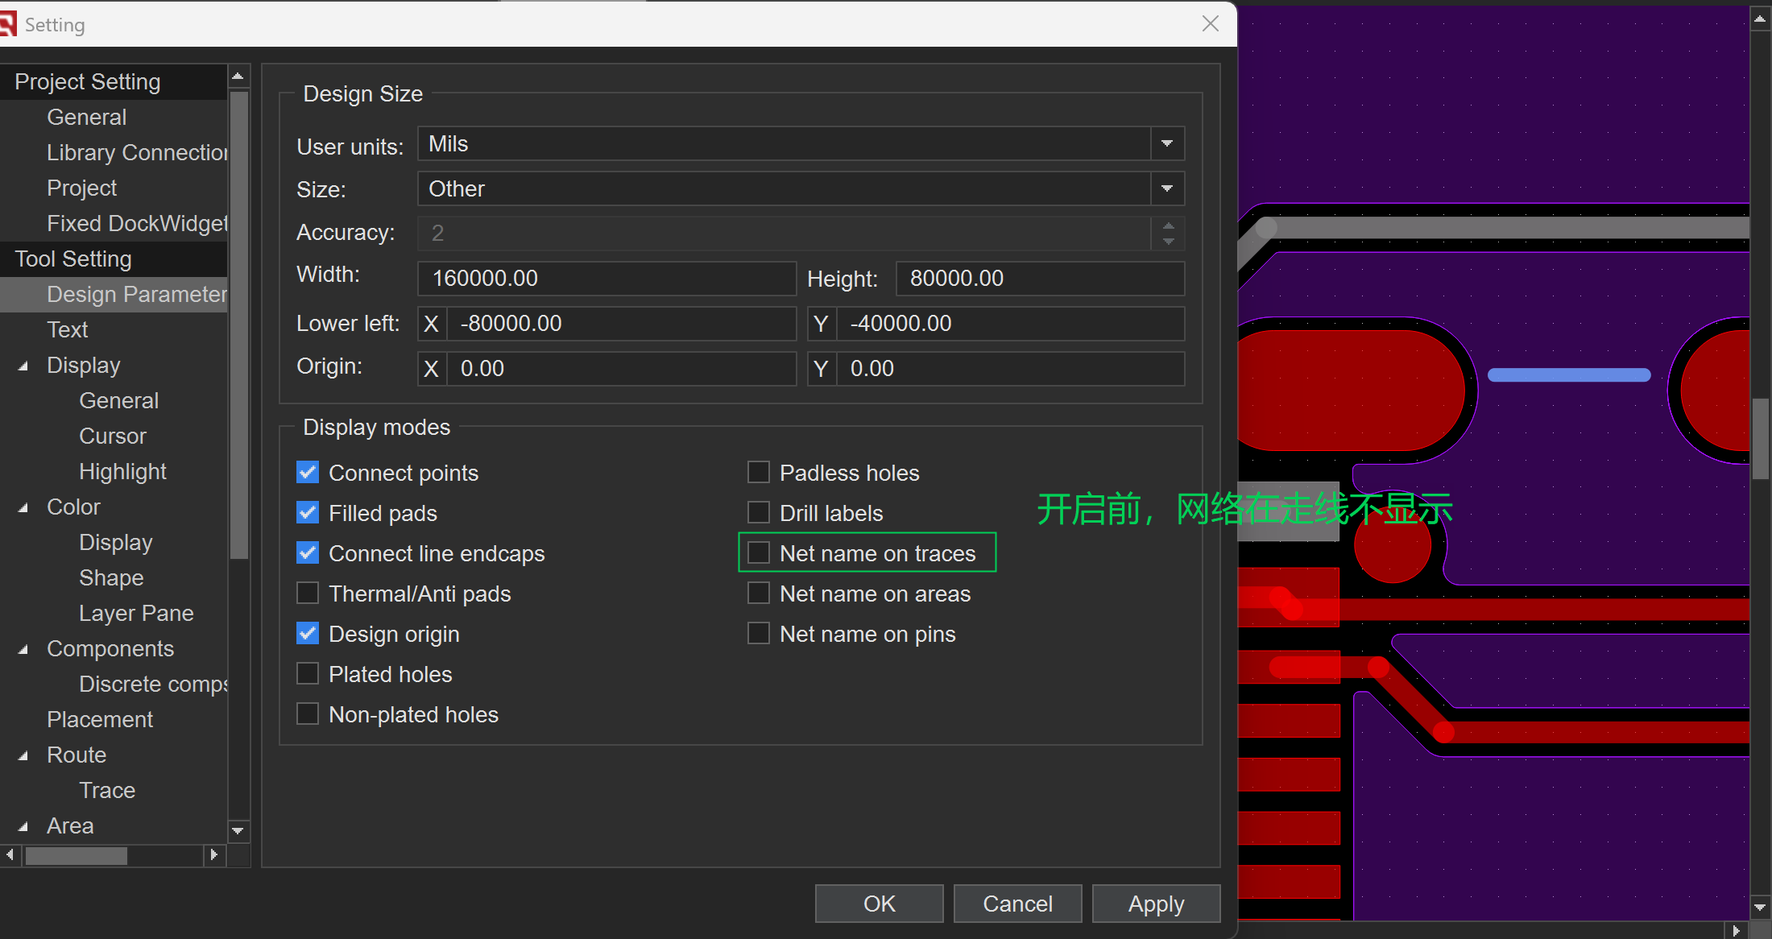Enable Net name on traces checkbox

[x=759, y=553]
